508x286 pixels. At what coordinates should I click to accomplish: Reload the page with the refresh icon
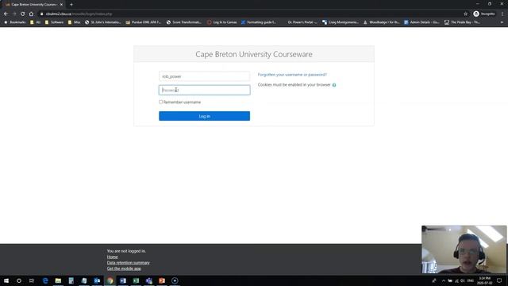coord(23,14)
